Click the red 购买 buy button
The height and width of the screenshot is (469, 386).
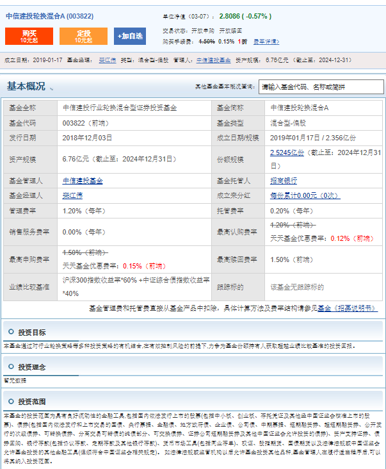(29, 36)
